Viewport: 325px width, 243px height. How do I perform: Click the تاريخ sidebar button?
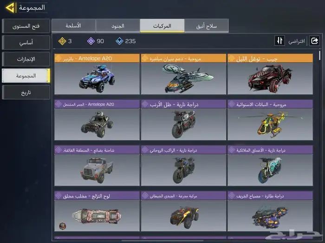pos(26,92)
